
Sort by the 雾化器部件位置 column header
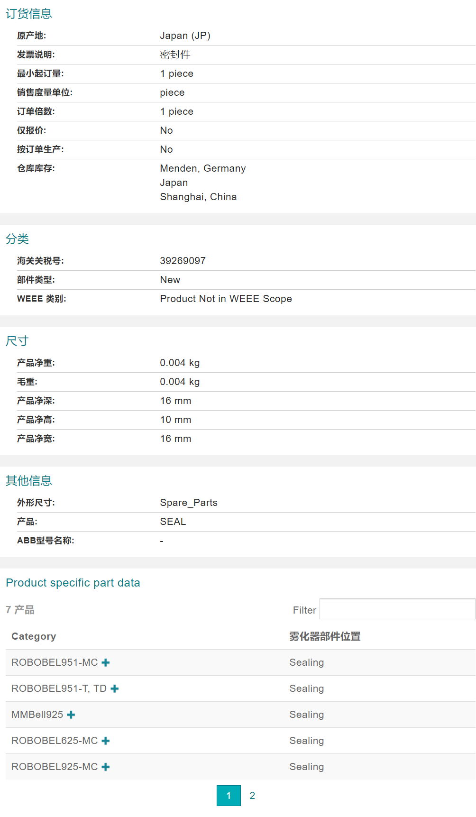(x=325, y=636)
